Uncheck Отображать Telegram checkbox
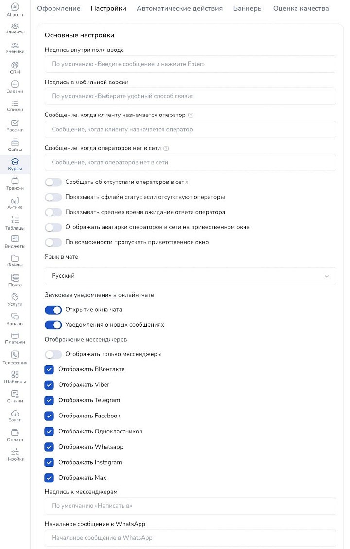 tap(49, 400)
